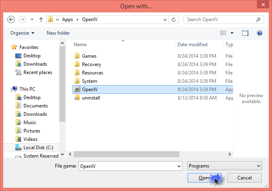Go up one folder level
Screen dimensions: 272x191
(41, 19)
